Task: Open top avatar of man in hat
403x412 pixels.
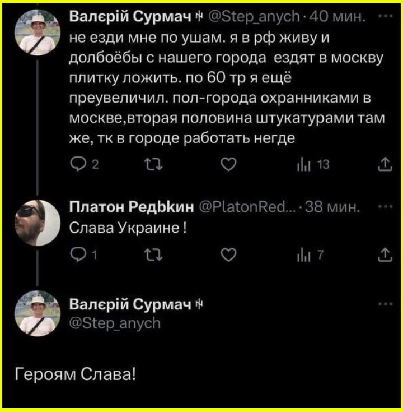Action: (x=38, y=33)
